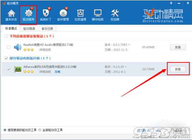The image size is (192, 140).
Task: Close the 驱动精灵 window
Action: coord(188,3)
